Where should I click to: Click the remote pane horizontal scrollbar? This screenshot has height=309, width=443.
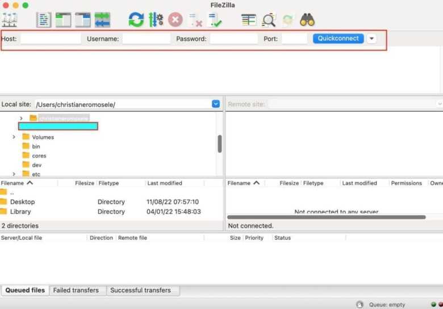coord(327,217)
